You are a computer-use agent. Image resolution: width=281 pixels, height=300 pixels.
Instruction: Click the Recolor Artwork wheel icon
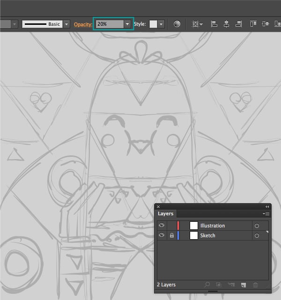tap(177, 24)
